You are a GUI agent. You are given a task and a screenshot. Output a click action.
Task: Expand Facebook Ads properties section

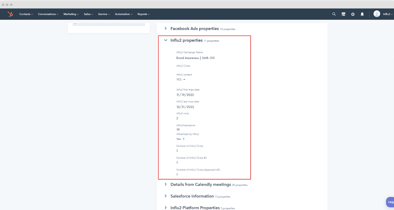coord(165,28)
